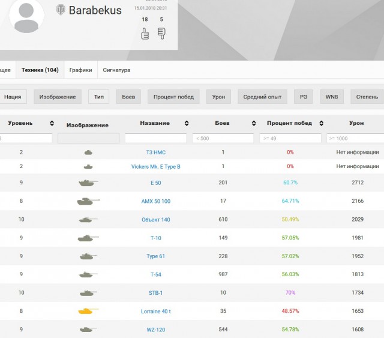Open the Type 61 link
This screenshot has height=338, width=384.
156,256
